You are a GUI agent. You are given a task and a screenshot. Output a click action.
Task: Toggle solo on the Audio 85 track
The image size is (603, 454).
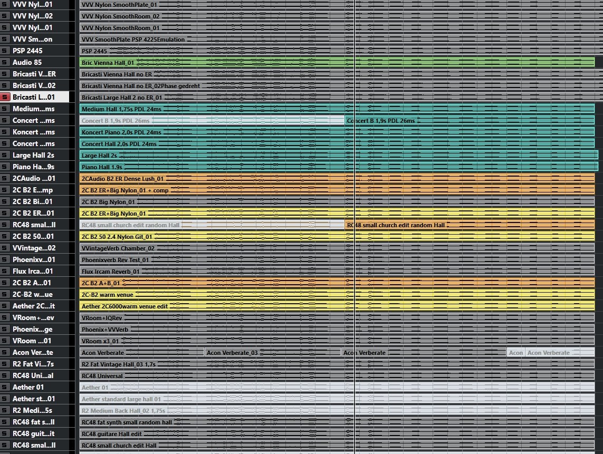[5, 62]
